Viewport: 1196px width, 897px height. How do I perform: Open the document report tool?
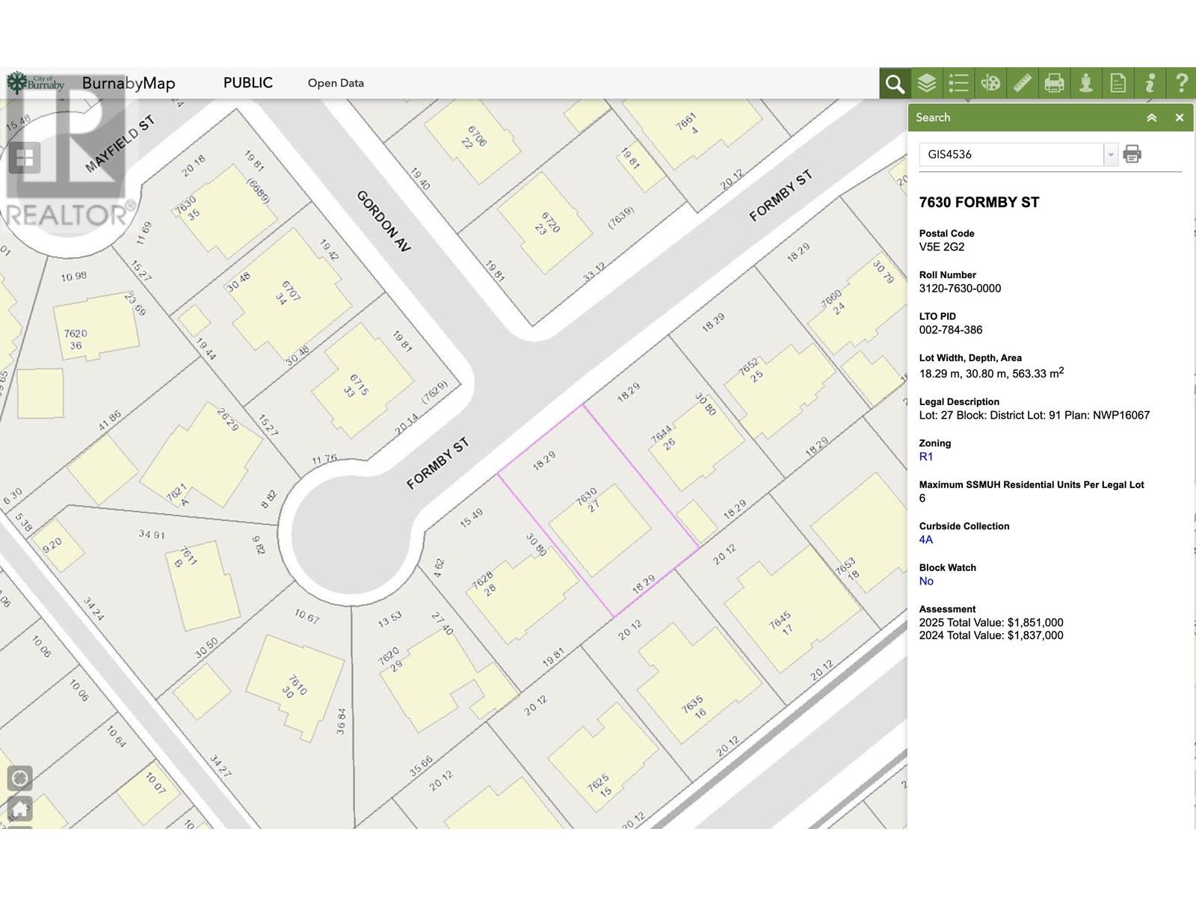pos(1118,83)
